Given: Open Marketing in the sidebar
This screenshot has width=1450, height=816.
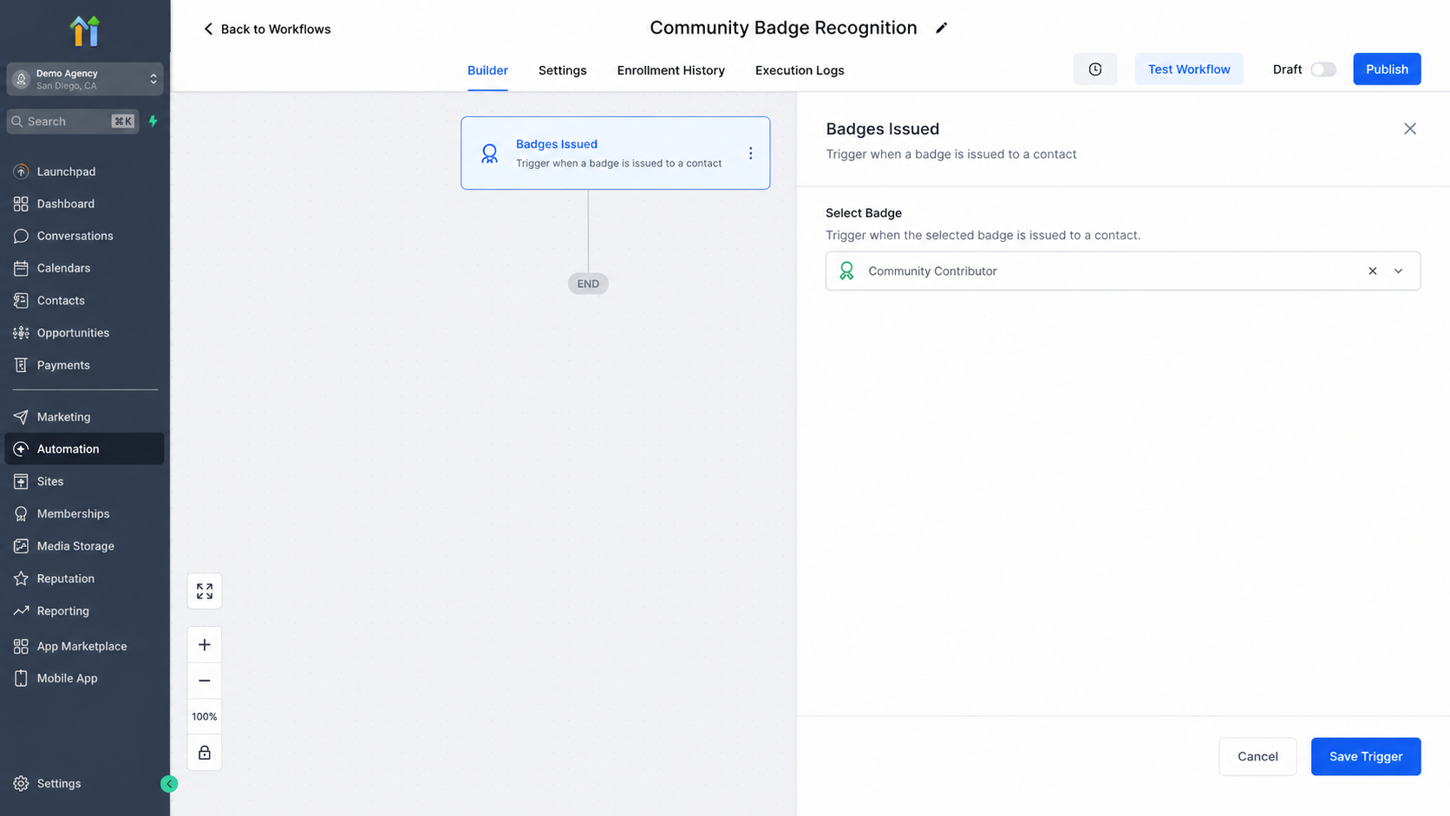Looking at the screenshot, I should [84, 417].
